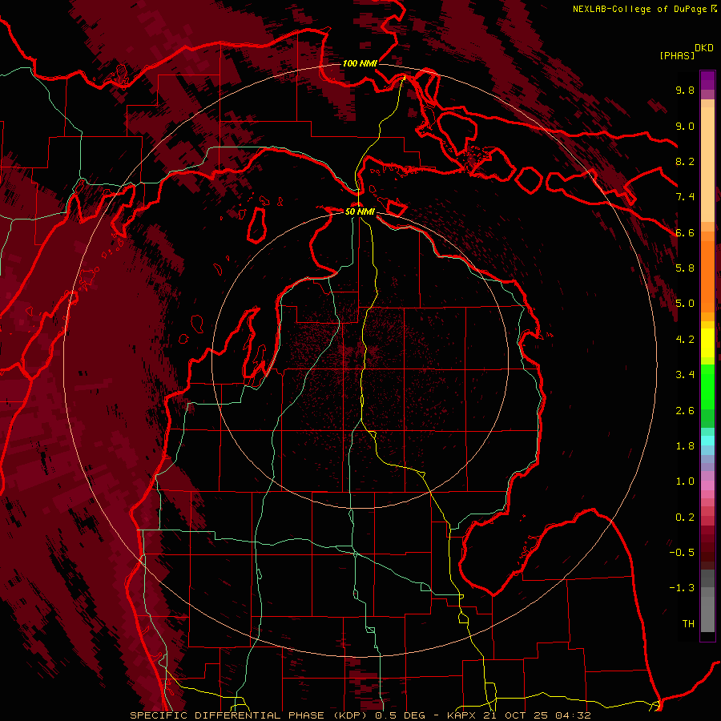
Task: Click the 4.2 scale label
Action: point(685,340)
